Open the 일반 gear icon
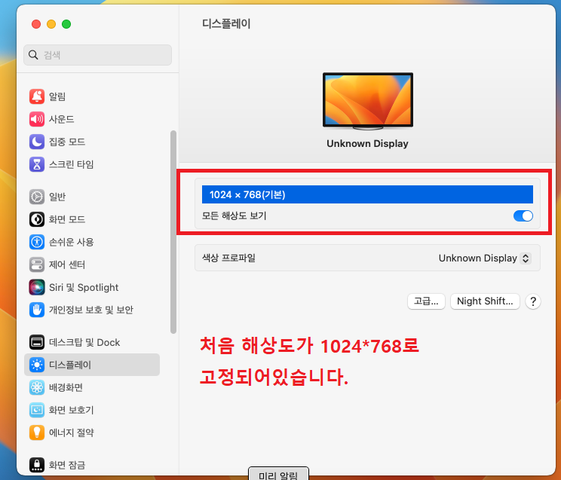561x480 pixels. (x=37, y=197)
